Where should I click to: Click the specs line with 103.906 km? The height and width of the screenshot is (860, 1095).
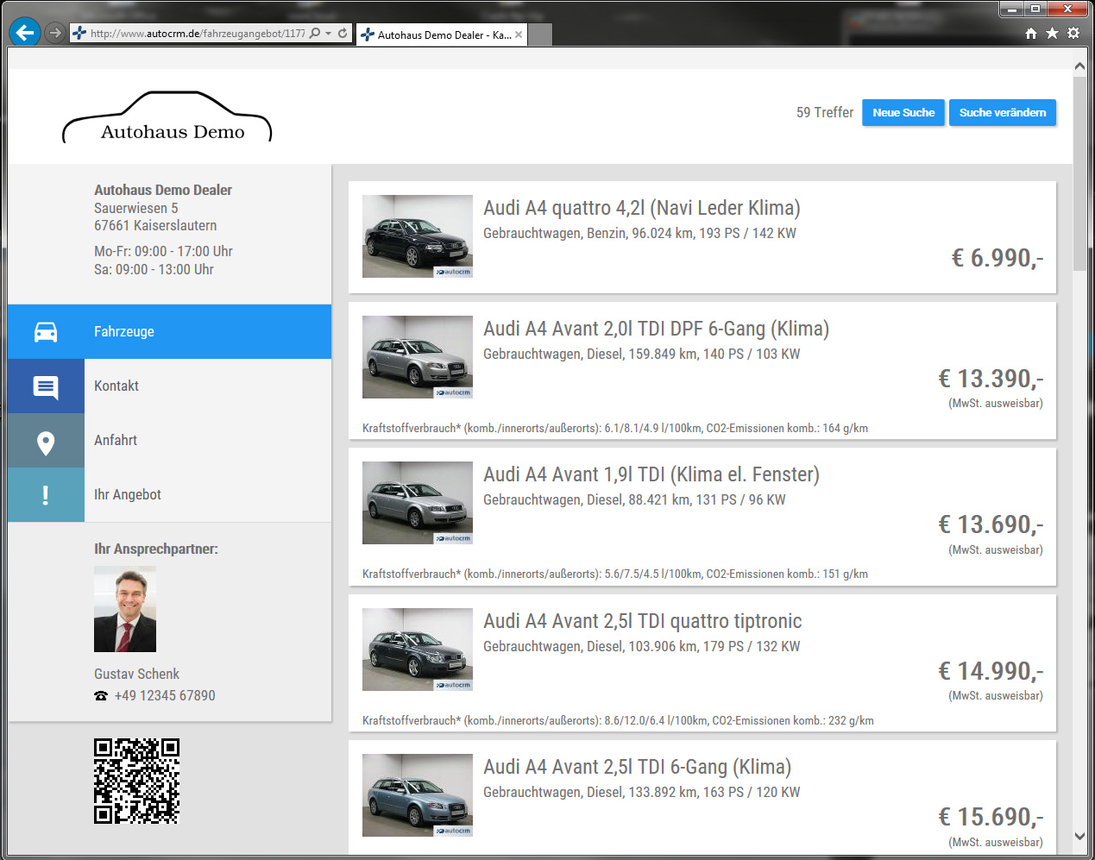coord(642,646)
